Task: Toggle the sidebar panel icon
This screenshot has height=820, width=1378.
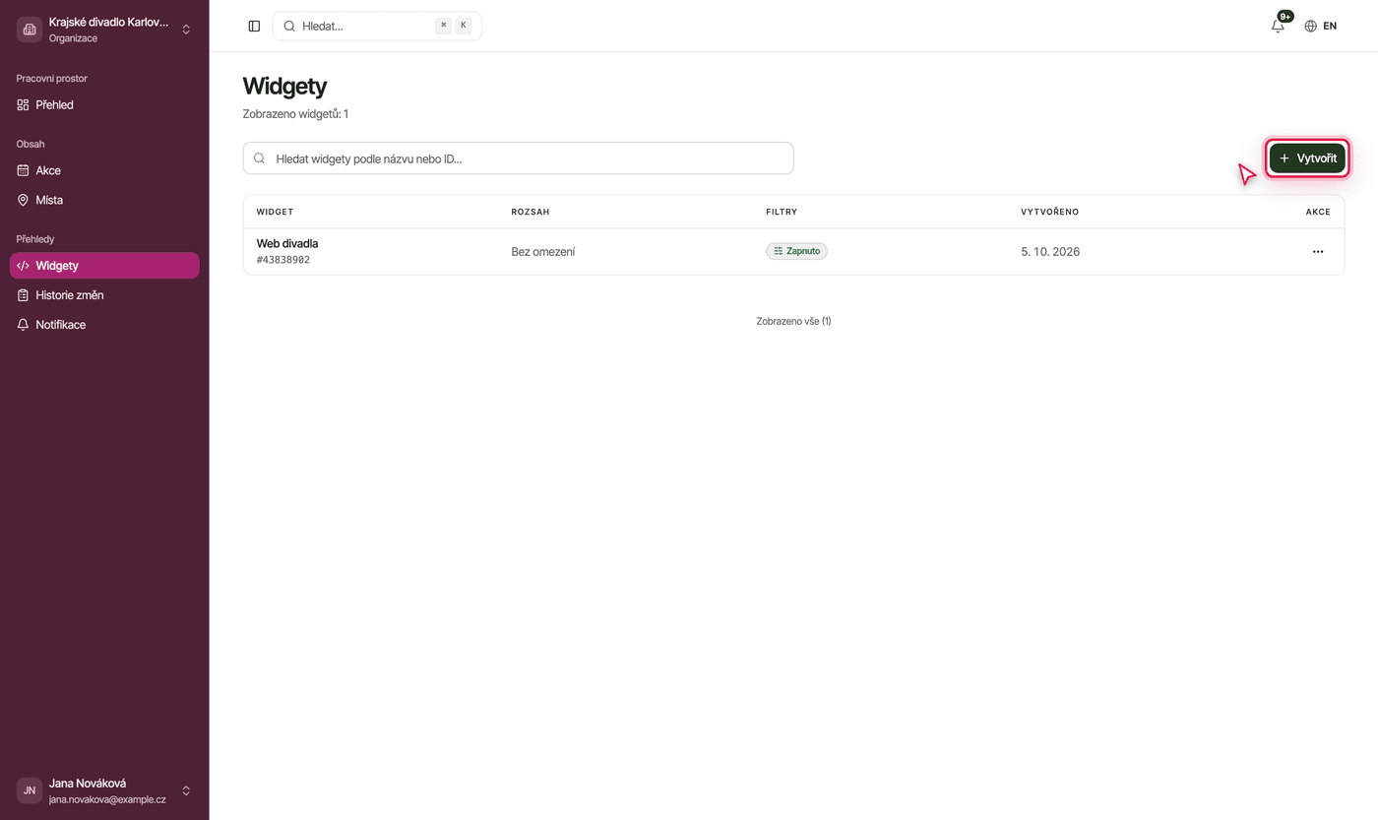Action: pyautogui.click(x=254, y=27)
